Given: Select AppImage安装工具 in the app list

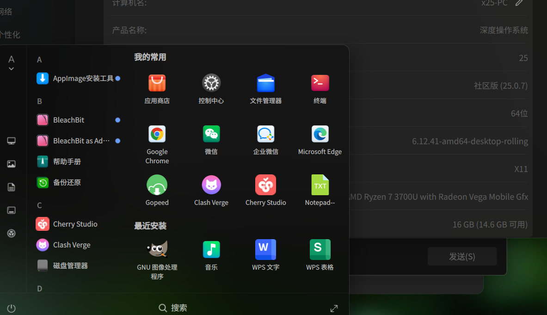Looking at the screenshot, I should (x=78, y=79).
